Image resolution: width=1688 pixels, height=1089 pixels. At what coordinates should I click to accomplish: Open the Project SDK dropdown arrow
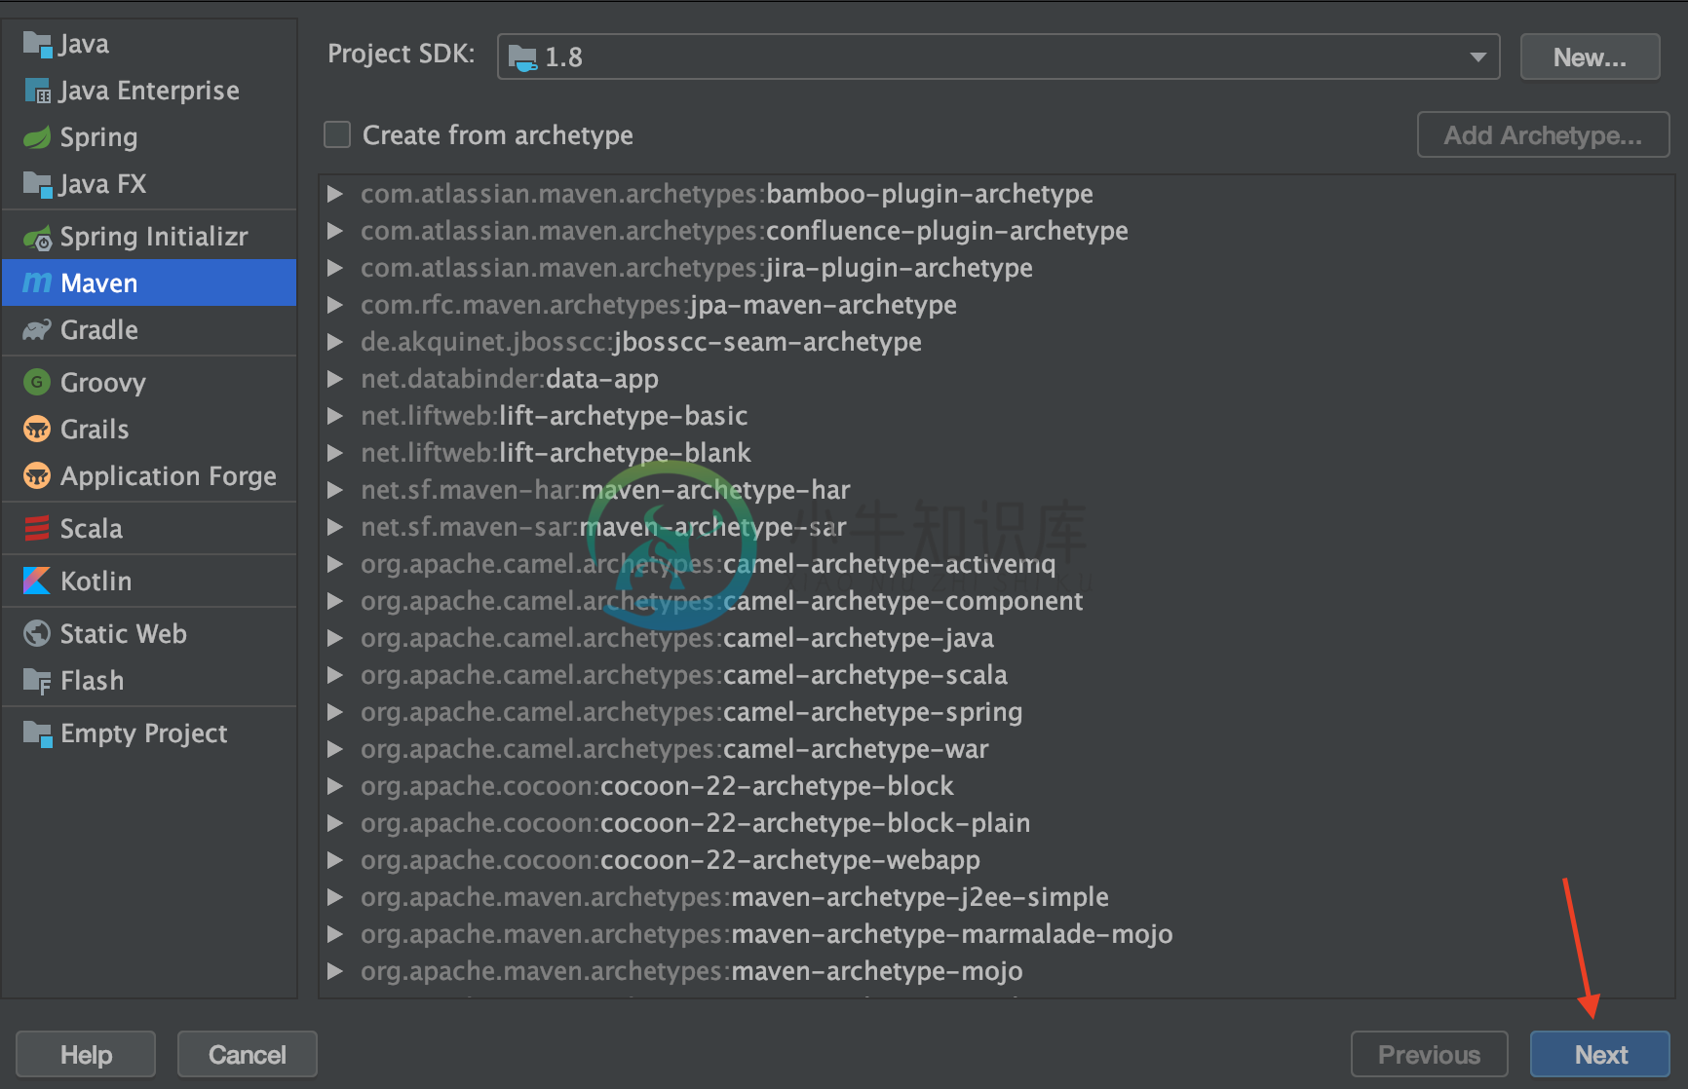tap(1478, 56)
